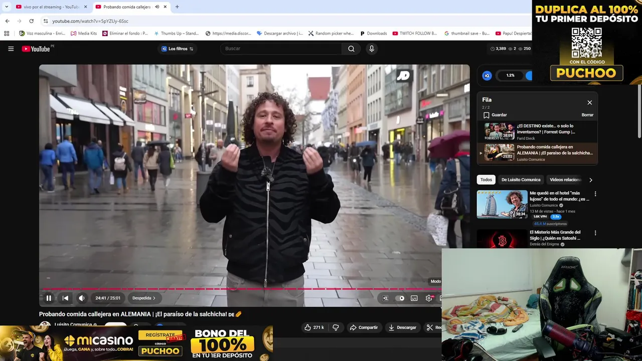Click the Luisito Comunica channel avatar
642x361 pixels.
(45, 326)
